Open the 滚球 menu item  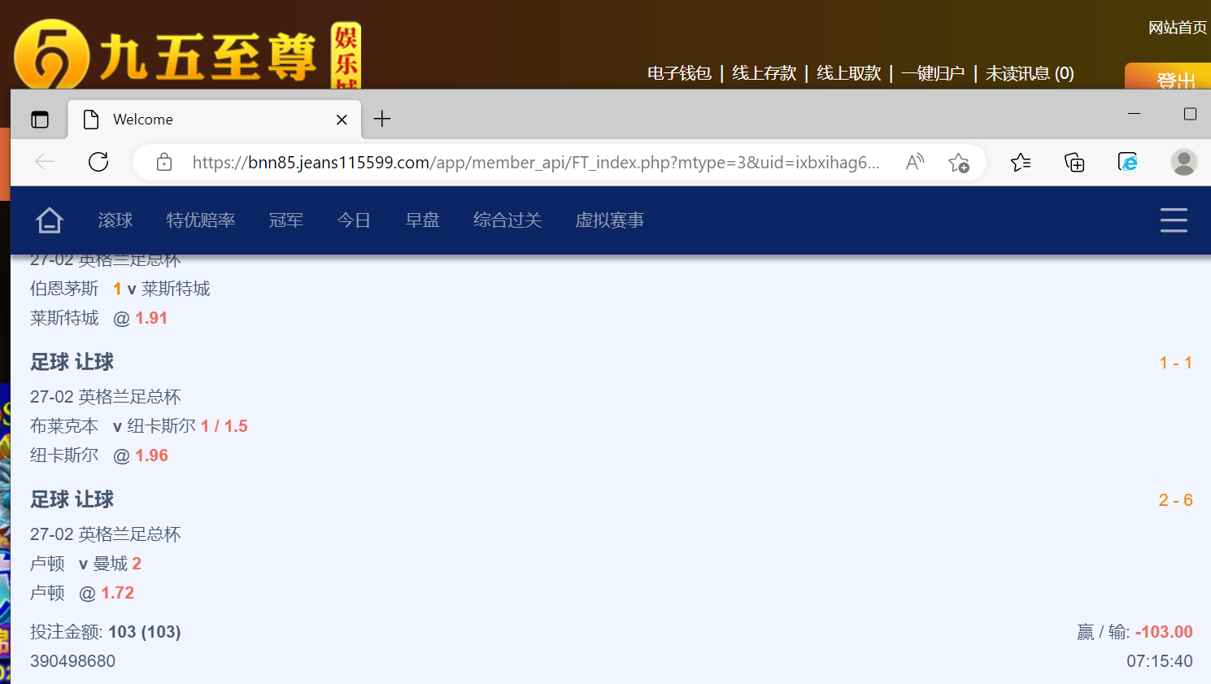coord(115,220)
